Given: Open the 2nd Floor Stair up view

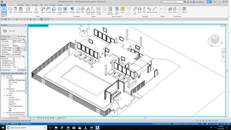Looking at the screenshot, I should click(14, 100).
